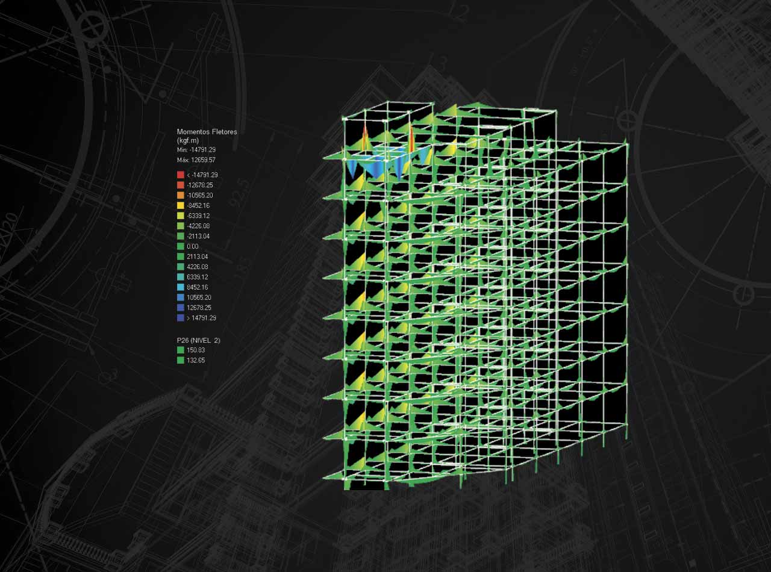
Task: Click the 'P26 (NIVEL 2)' heading
Action: point(198,340)
